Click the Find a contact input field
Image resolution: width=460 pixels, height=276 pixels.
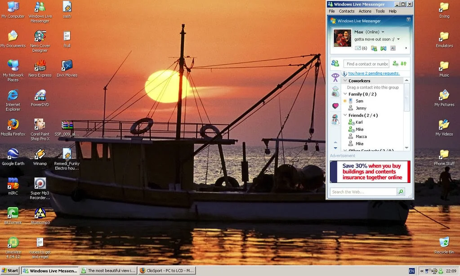(x=366, y=64)
